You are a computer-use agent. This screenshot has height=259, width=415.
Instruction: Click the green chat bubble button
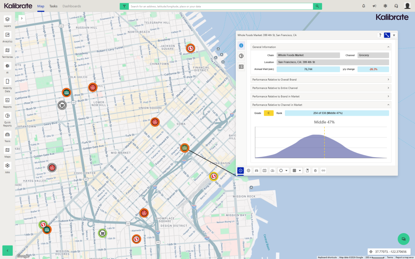(x=403, y=239)
